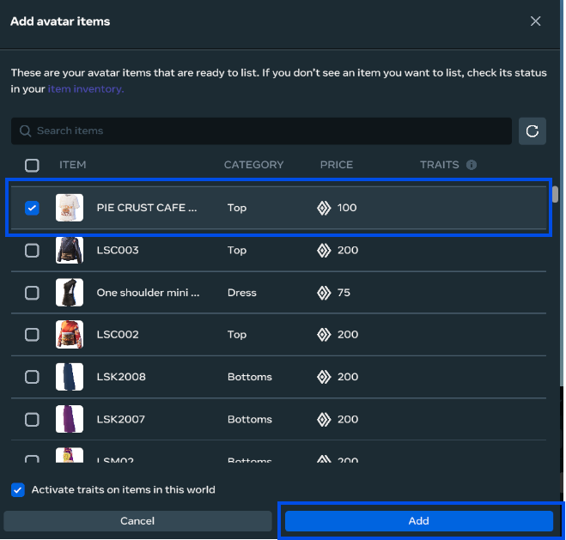Disable Activate traits on items in this world
This screenshot has width=566, height=540.
(x=18, y=489)
